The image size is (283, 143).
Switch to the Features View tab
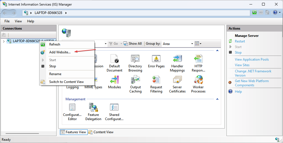click(x=74, y=132)
